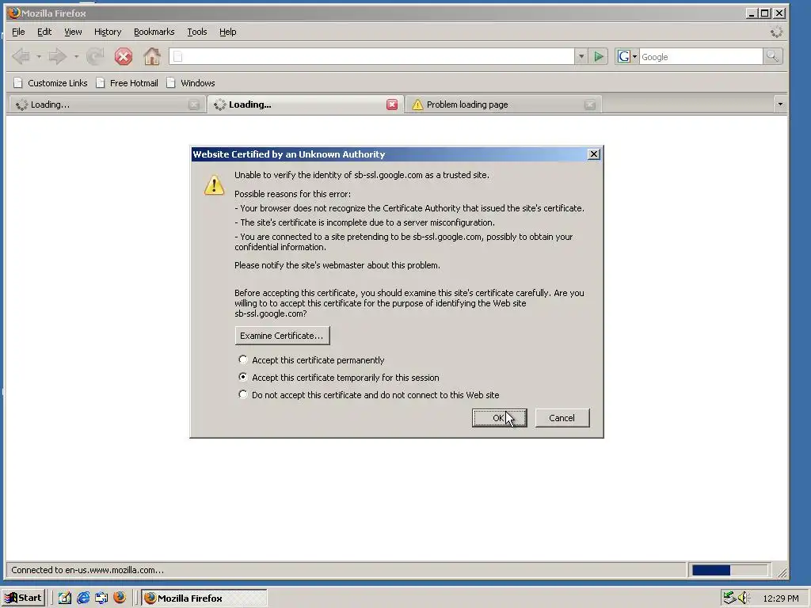
Task: Switch to the first Loading tab
Action: [106, 105]
